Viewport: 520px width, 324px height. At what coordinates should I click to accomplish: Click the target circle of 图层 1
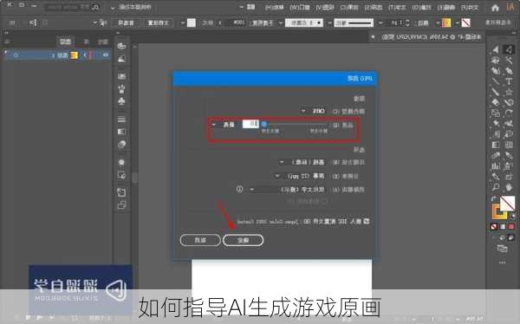(x=16, y=55)
